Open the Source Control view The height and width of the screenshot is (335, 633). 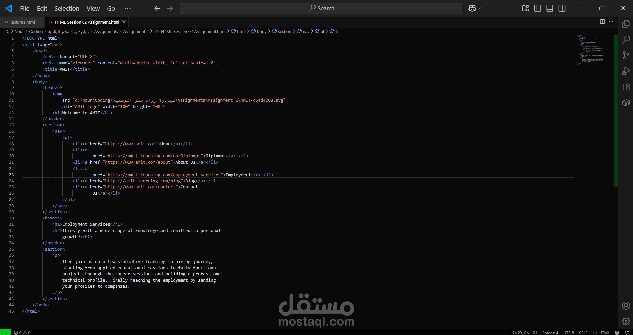point(626,55)
